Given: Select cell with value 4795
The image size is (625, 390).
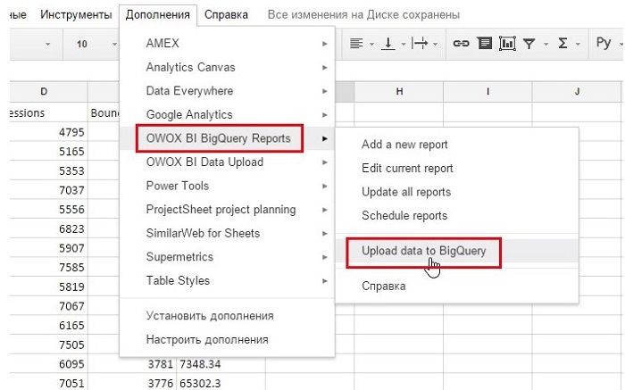Looking at the screenshot, I should point(48,132).
